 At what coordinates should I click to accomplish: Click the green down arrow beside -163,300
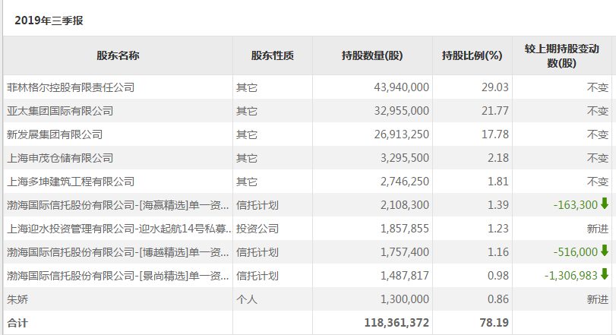pyautogui.click(x=604, y=204)
